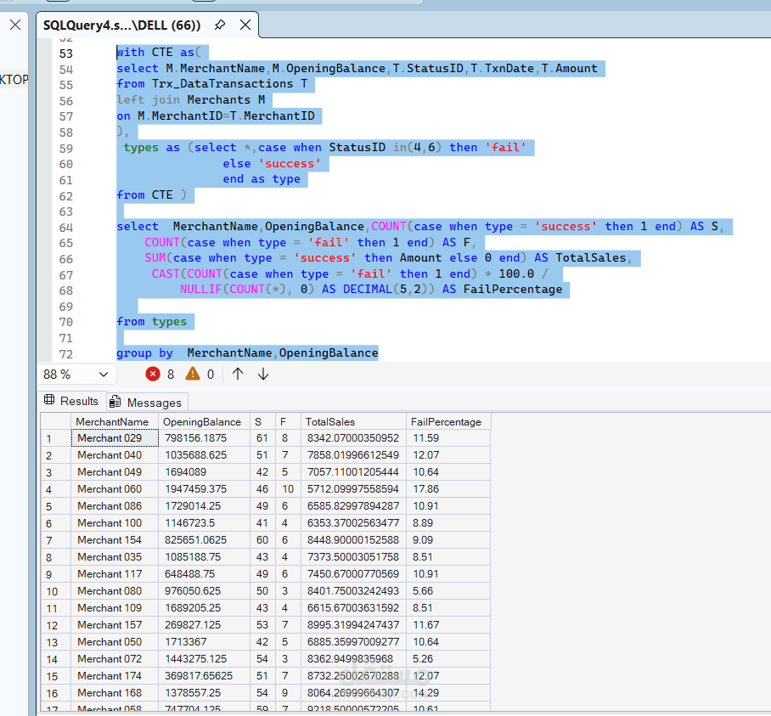
Task: Select the Merchant 080 cell
Action: 115,591
